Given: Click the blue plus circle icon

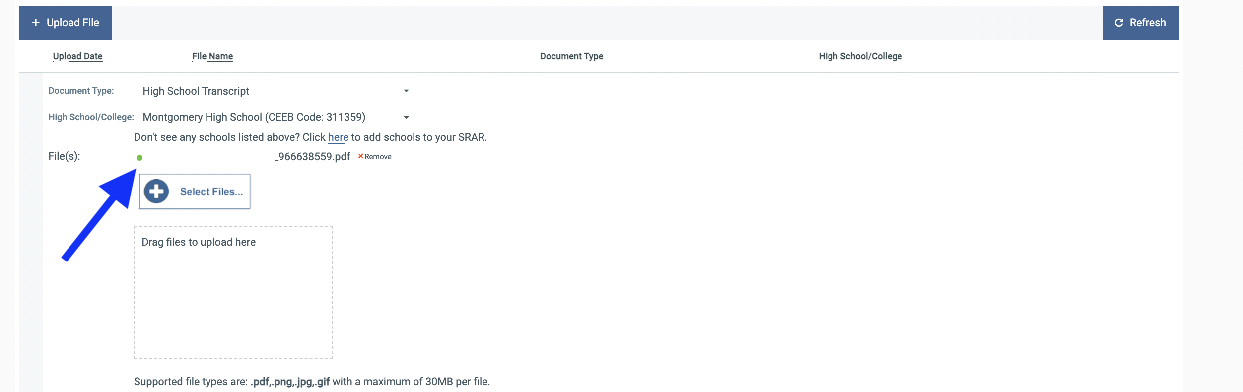Looking at the screenshot, I should pos(156,191).
